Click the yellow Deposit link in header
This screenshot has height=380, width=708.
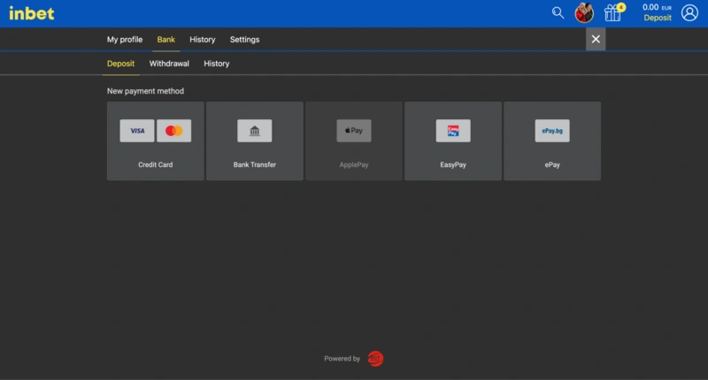(658, 18)
